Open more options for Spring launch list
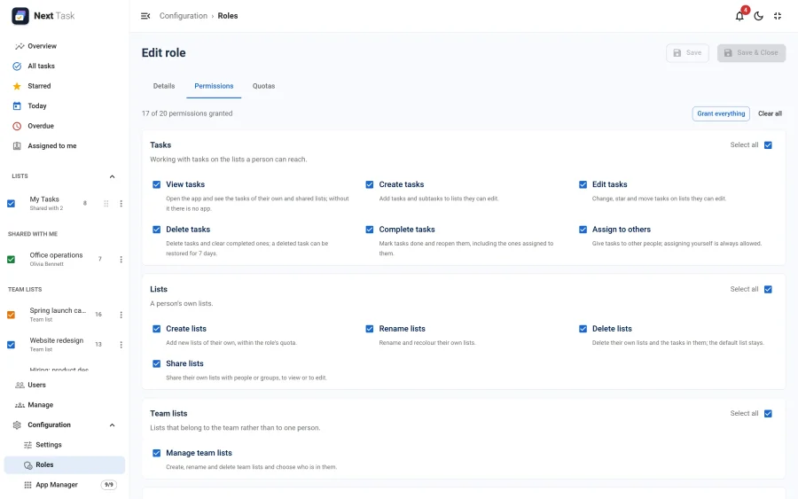The height and width of the screenshot is (499, 798). point(121,315)
